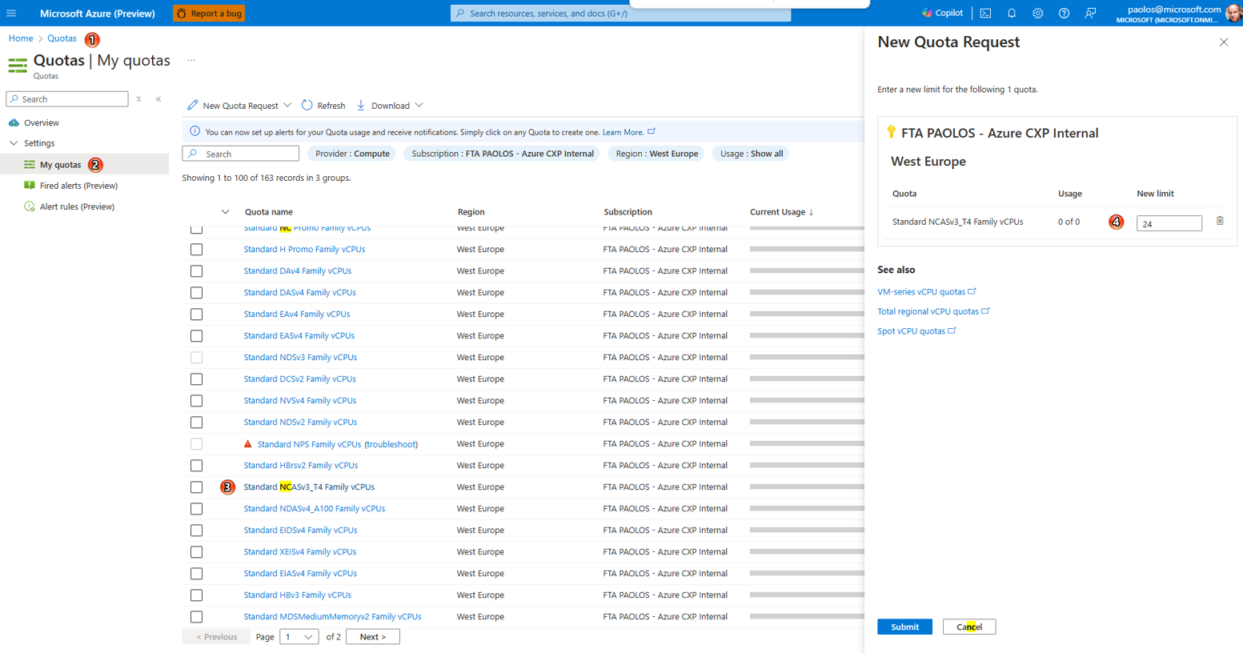1243x653 pixels.
Task: Open the Usage : Show all filter
Action: click(x=752, y=154)
